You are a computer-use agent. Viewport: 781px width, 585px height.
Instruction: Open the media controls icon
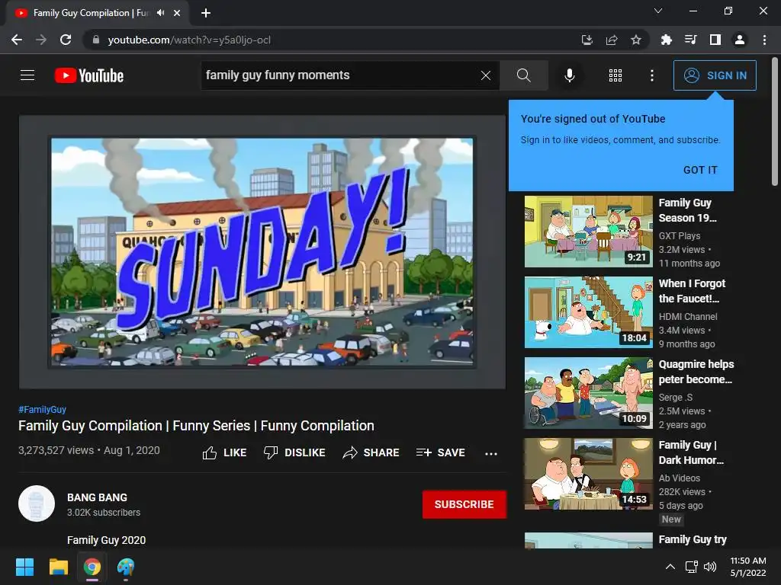690,40
